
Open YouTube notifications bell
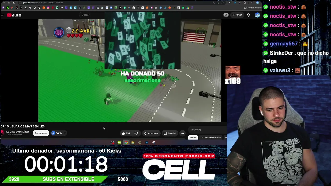tap(248, 15)
